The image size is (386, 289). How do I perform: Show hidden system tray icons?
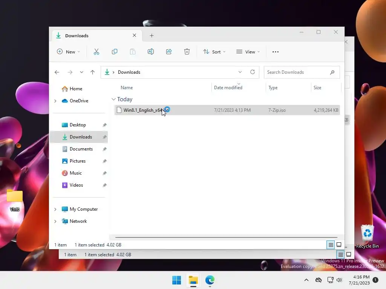click(306, 280)
